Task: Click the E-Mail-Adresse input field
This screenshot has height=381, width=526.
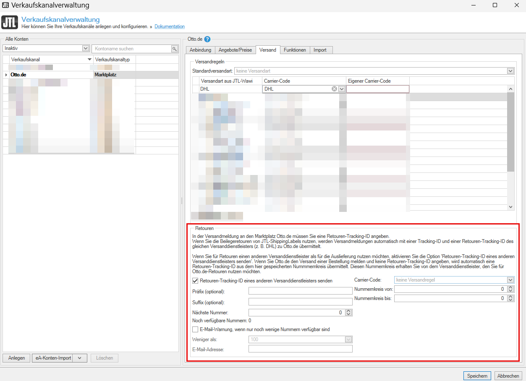Action: (301, 349)
